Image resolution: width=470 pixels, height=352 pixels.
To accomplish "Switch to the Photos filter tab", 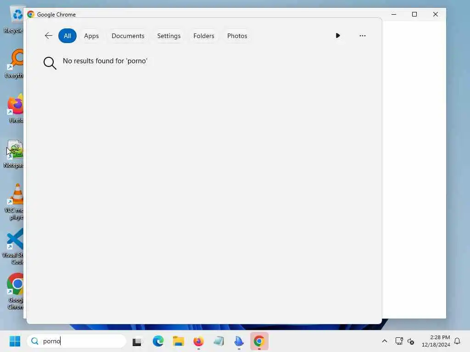I will click(237, 36).
